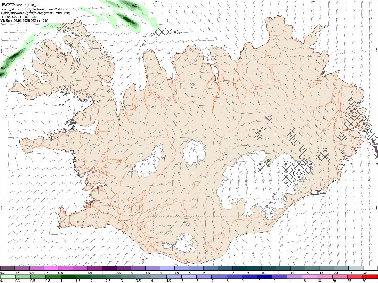The height and width of the screenshot is (283, 378).
Task: Click the '0.7' value at the left map edge
Action: coord(4,68)
